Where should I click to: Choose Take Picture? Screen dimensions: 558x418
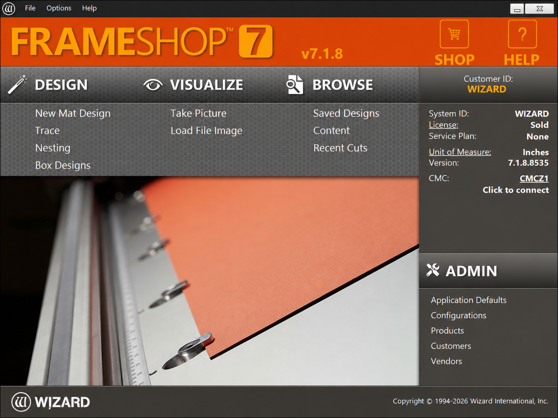pos(198,113)
